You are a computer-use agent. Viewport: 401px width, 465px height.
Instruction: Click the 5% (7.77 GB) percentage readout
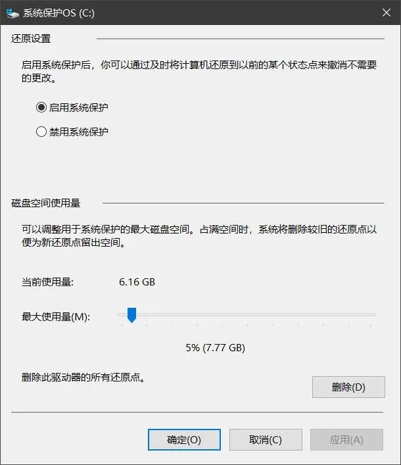pyautogui.click(x=216, y=347)
